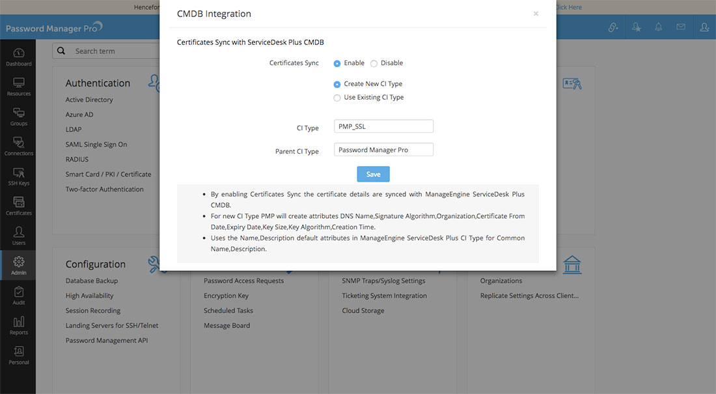Open Connections in the sidebar
This screenshot has height=394, width=716.
(x=18, y=146)
